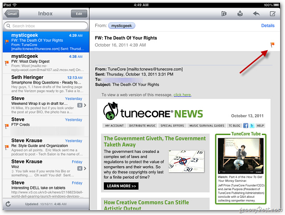Screen dimensions: 285x215
Task: Open MUSIC SURVIVAL GUIDES newsletter tab
Action: click(x=207, y=126)
